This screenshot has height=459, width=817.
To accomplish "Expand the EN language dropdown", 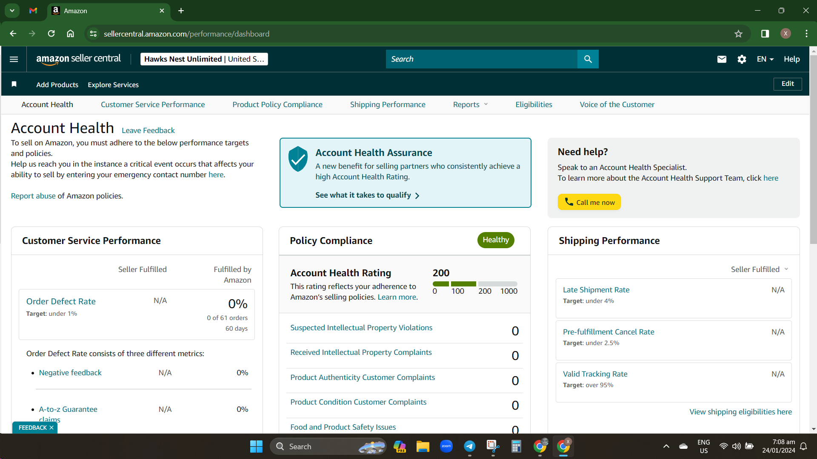I will 765,59.
